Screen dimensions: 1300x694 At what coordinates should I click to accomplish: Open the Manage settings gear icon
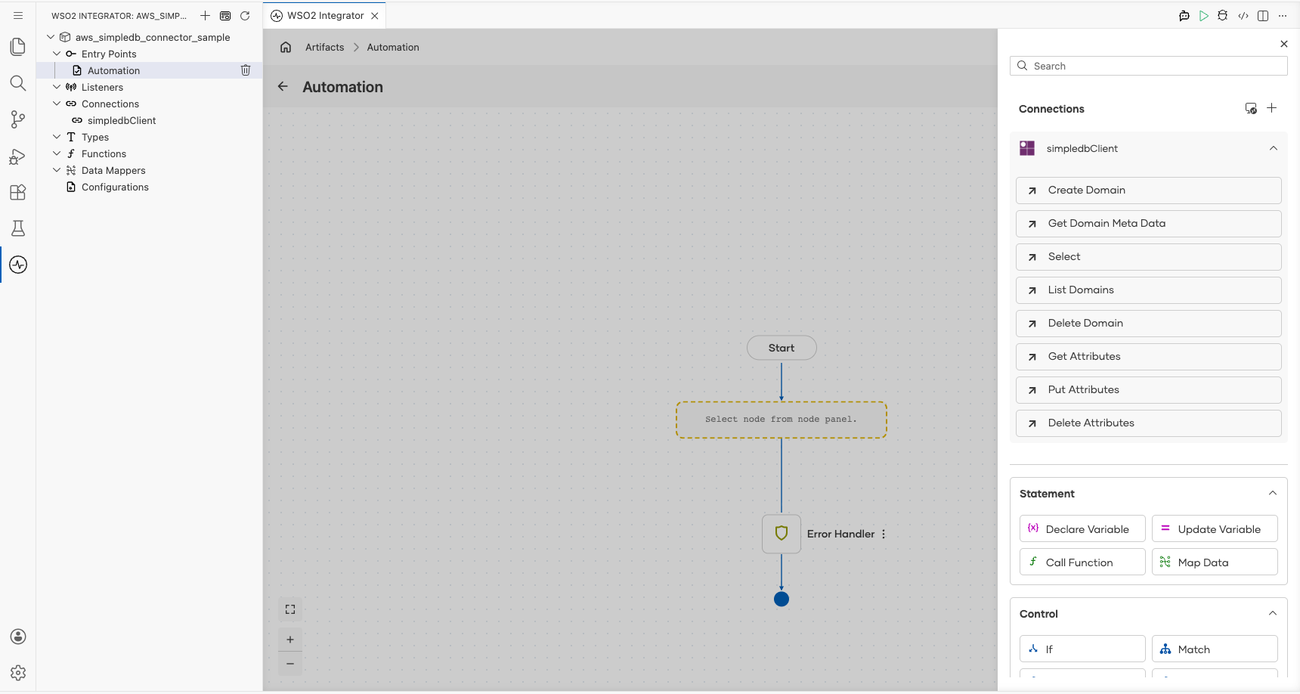(x=18, y=673)
